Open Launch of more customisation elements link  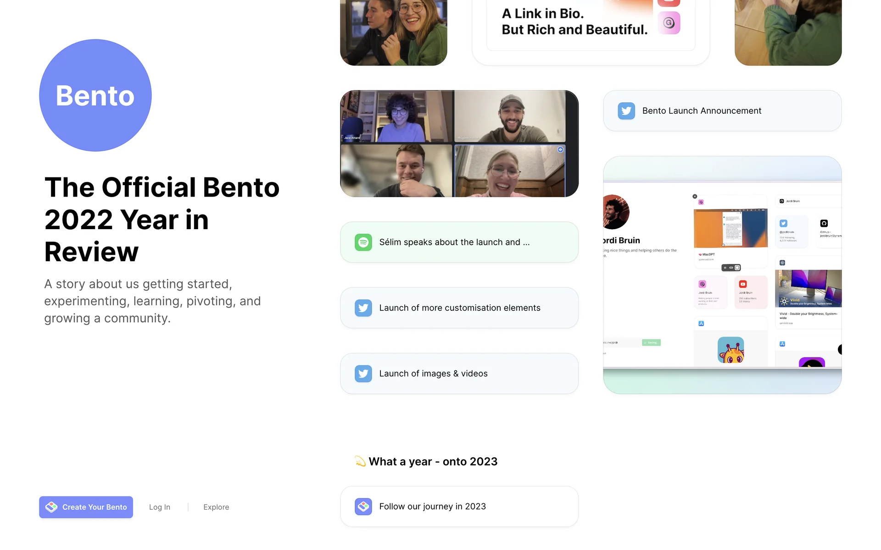pos(459,308)
